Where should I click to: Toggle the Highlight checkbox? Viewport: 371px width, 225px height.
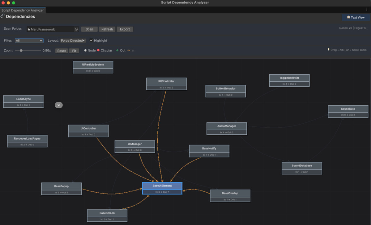tap(91, 40)
